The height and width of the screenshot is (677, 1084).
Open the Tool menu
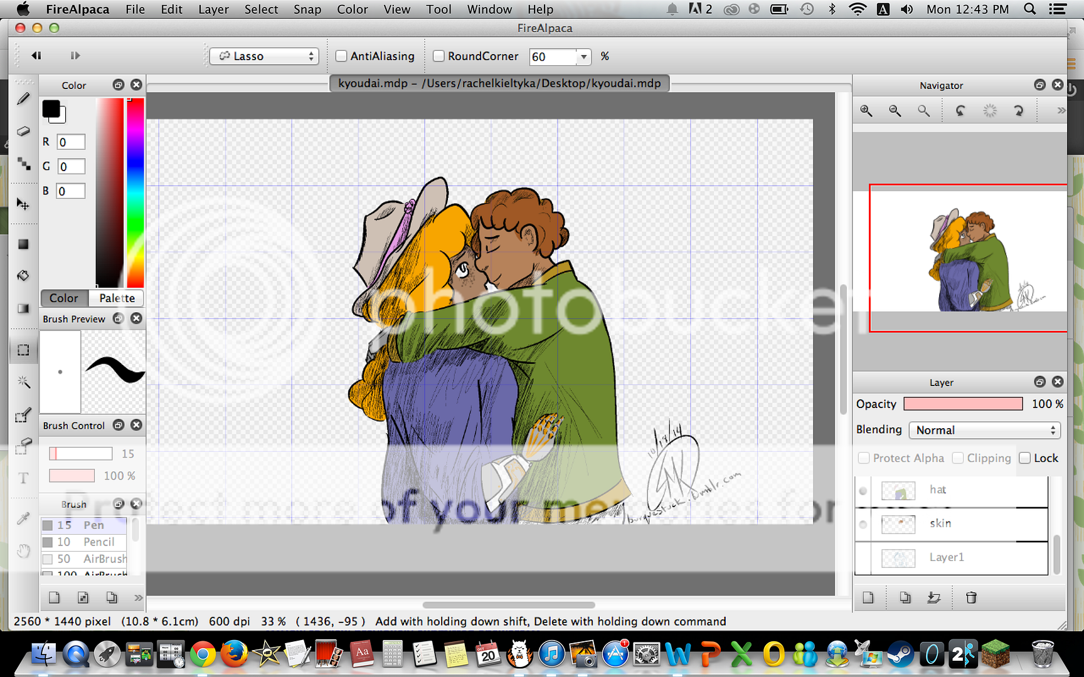(438, 9)
